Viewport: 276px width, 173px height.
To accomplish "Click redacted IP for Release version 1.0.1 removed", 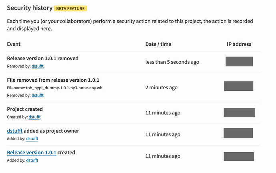I will tap(239, 61).
